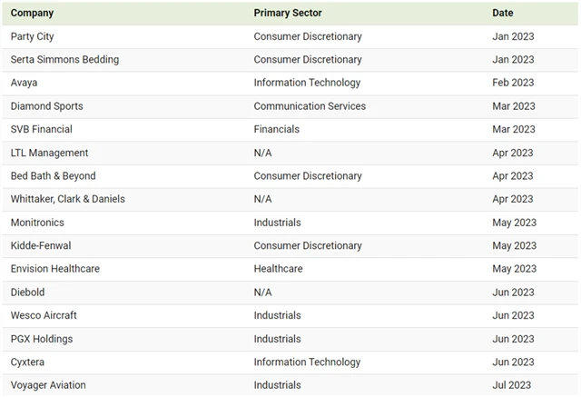
Task: Click the Envision Healthcare entry
Action: click(54, 269)
